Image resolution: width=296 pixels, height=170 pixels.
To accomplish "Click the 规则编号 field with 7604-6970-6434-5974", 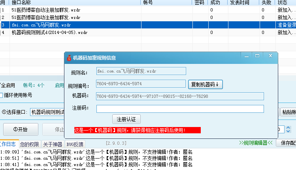I will tap(141, 84).
